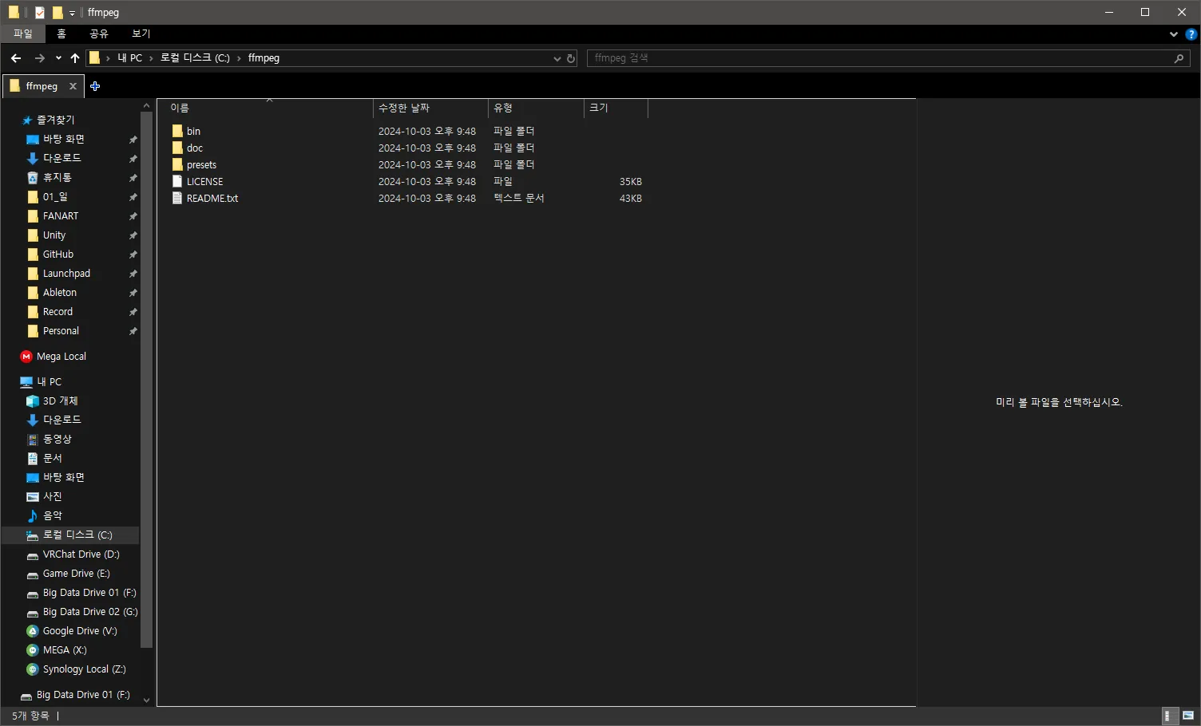Open Synology Local (Z:) drive

click(84, 669)
